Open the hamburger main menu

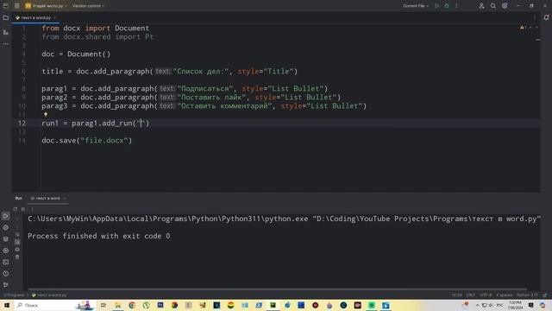coord(17,6)
